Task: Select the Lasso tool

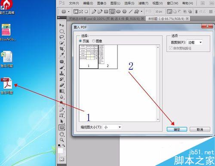Action: point(61,37)
